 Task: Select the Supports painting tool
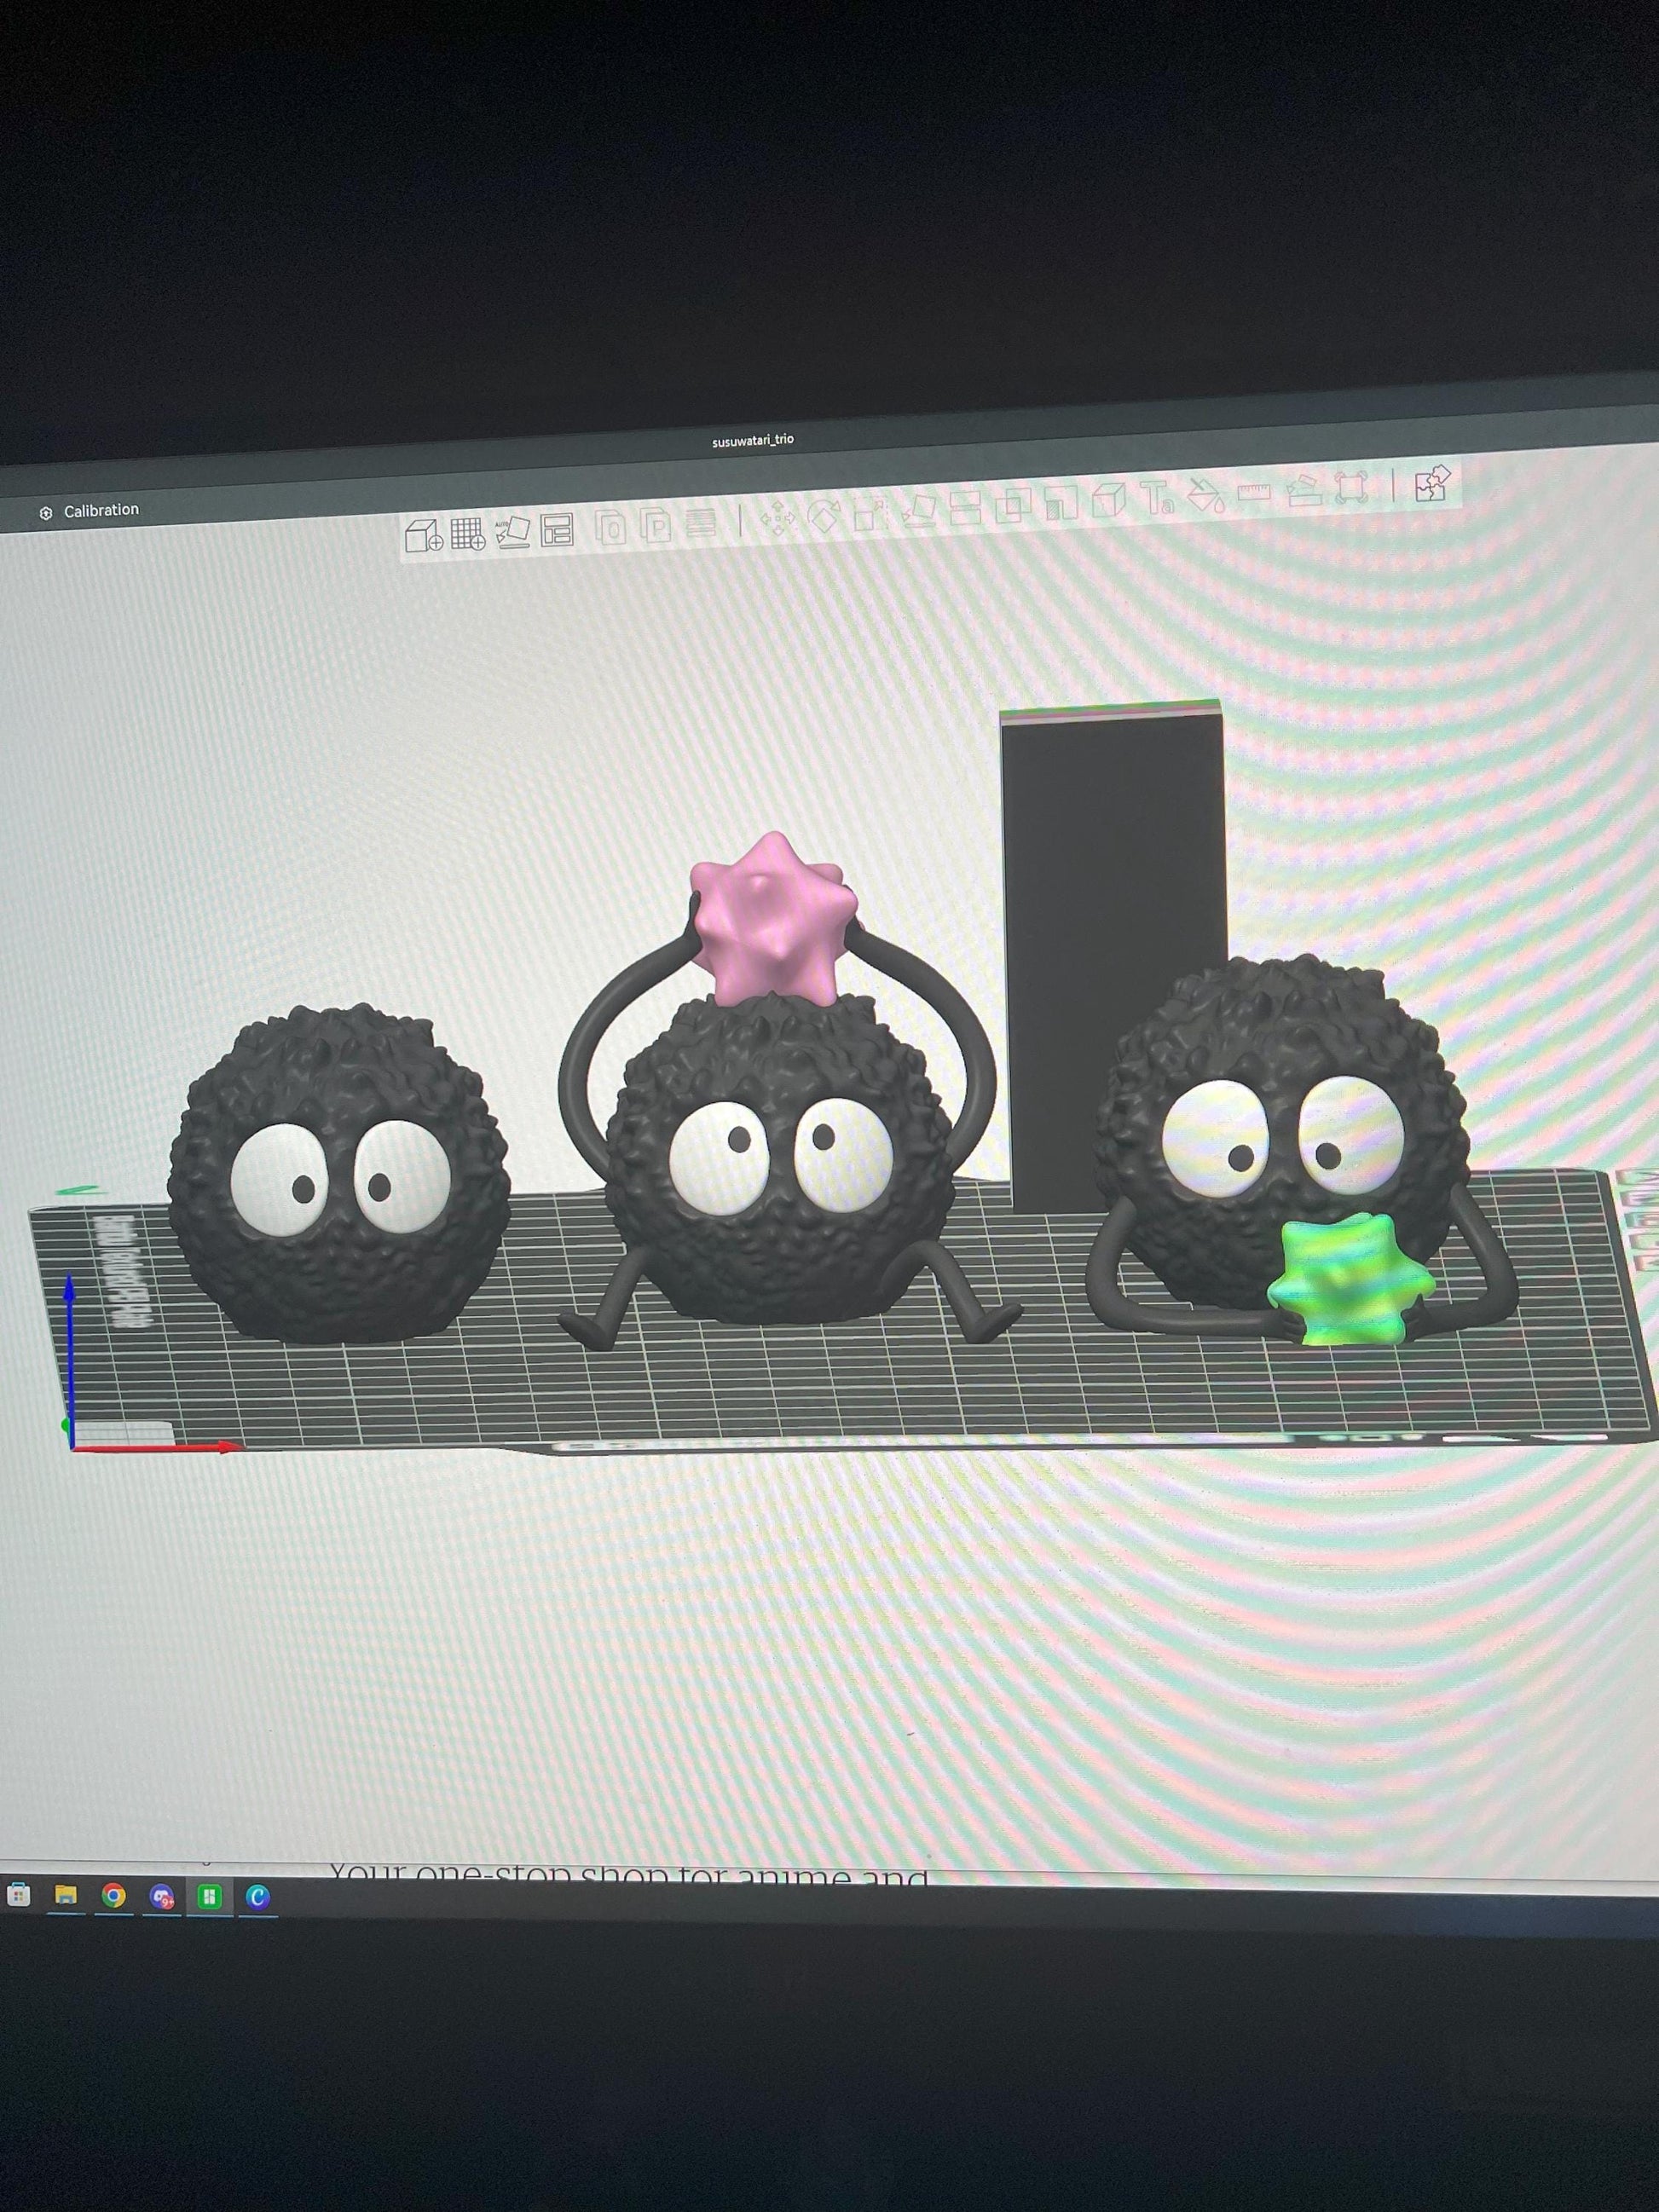click(1060, 502)
